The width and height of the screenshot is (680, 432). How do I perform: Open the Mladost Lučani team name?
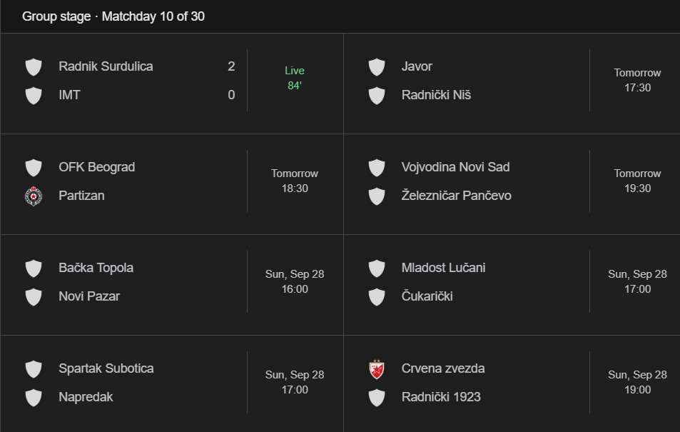click(x=443, y=268)
